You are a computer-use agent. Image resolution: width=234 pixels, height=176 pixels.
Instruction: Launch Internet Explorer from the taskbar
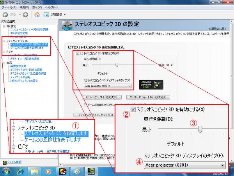point(20,172)
